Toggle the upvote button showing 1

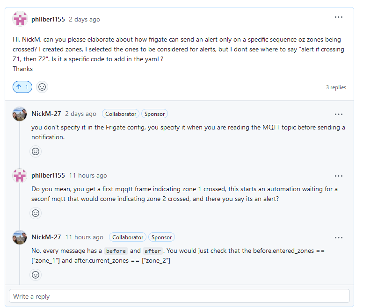pos(22,87)
